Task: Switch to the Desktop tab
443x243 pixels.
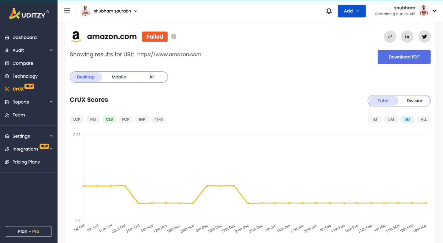Action: pos(86,77)
